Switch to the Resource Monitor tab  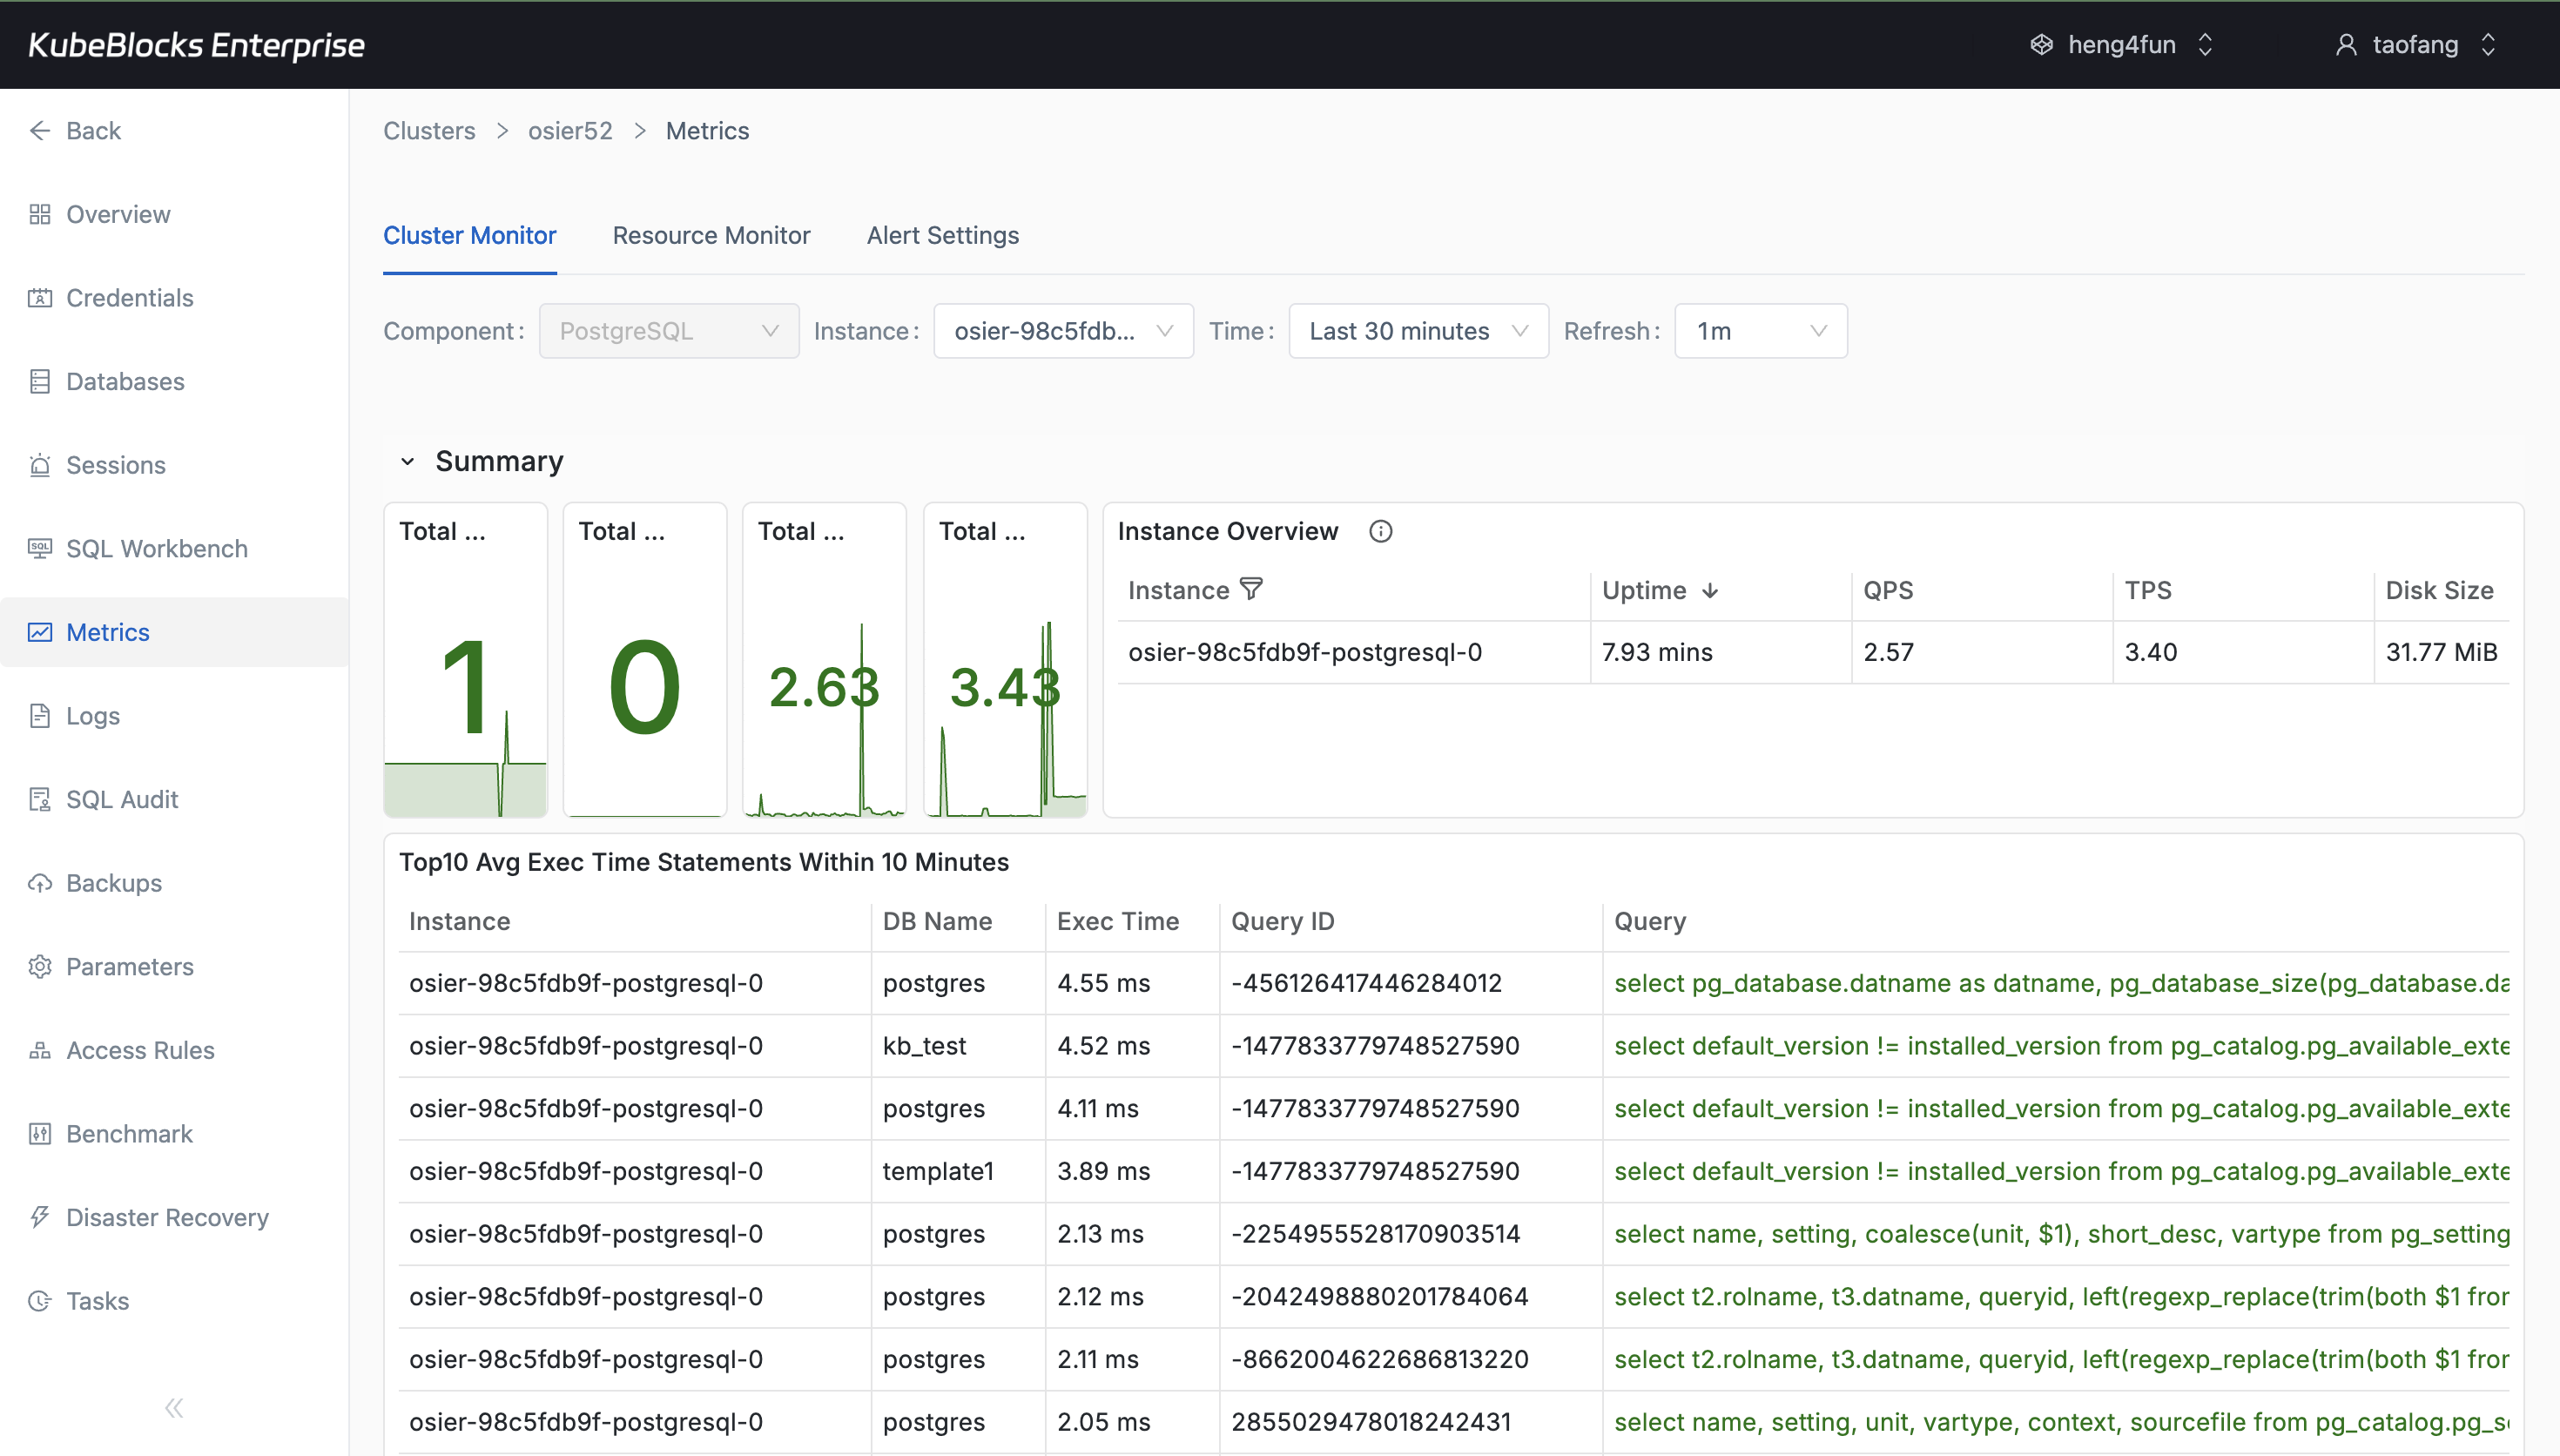point(711,235)
